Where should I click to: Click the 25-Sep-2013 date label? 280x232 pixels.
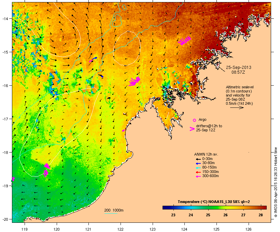click(239, 68)
